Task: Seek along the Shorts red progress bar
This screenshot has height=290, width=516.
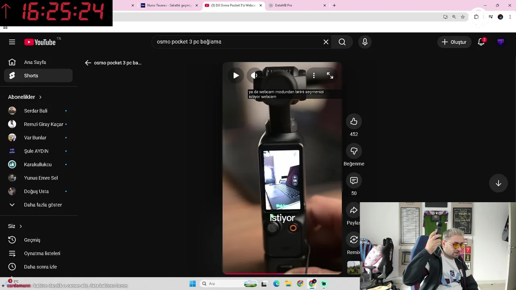Action: pyautogui.click(x=282, y=273)
